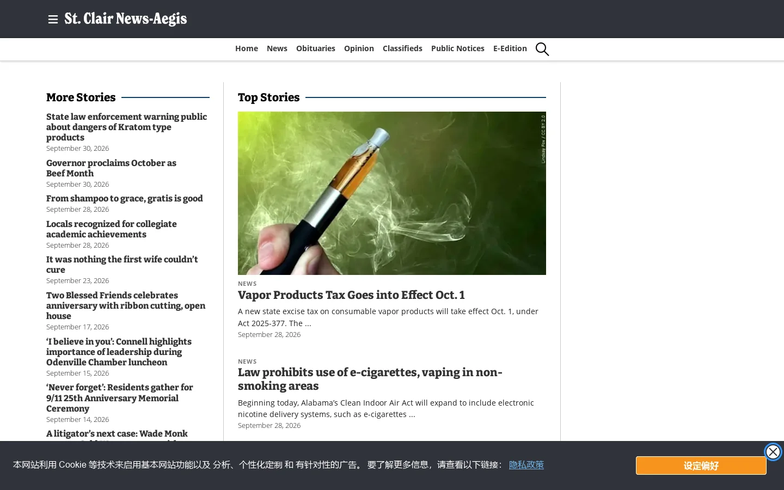Image resolution: width=784 pixels, height=490 pixels.
Task: Open 'It was nothing the first wife couldn't cure'
Action: 122,265
